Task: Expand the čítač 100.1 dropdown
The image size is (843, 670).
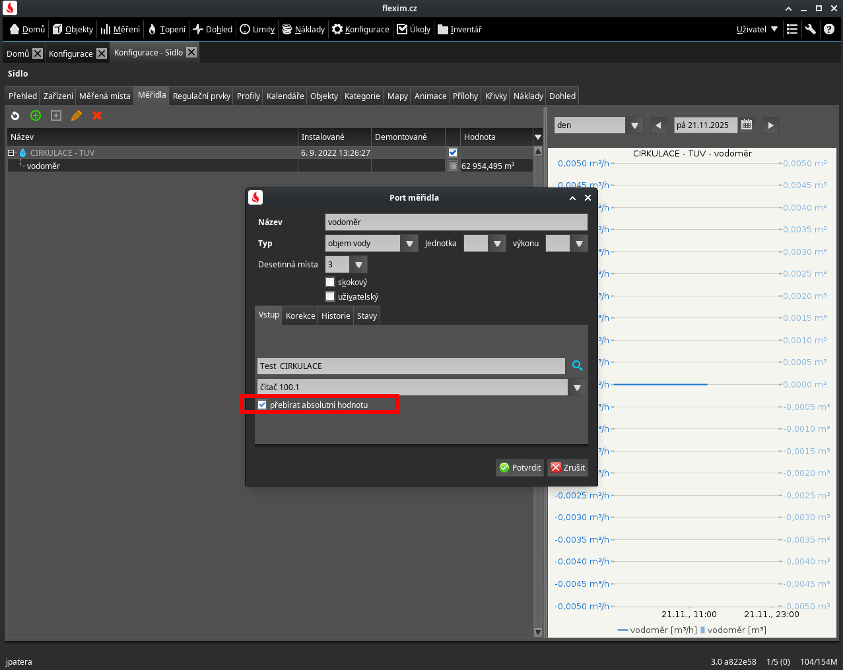Action: [578, 387]
